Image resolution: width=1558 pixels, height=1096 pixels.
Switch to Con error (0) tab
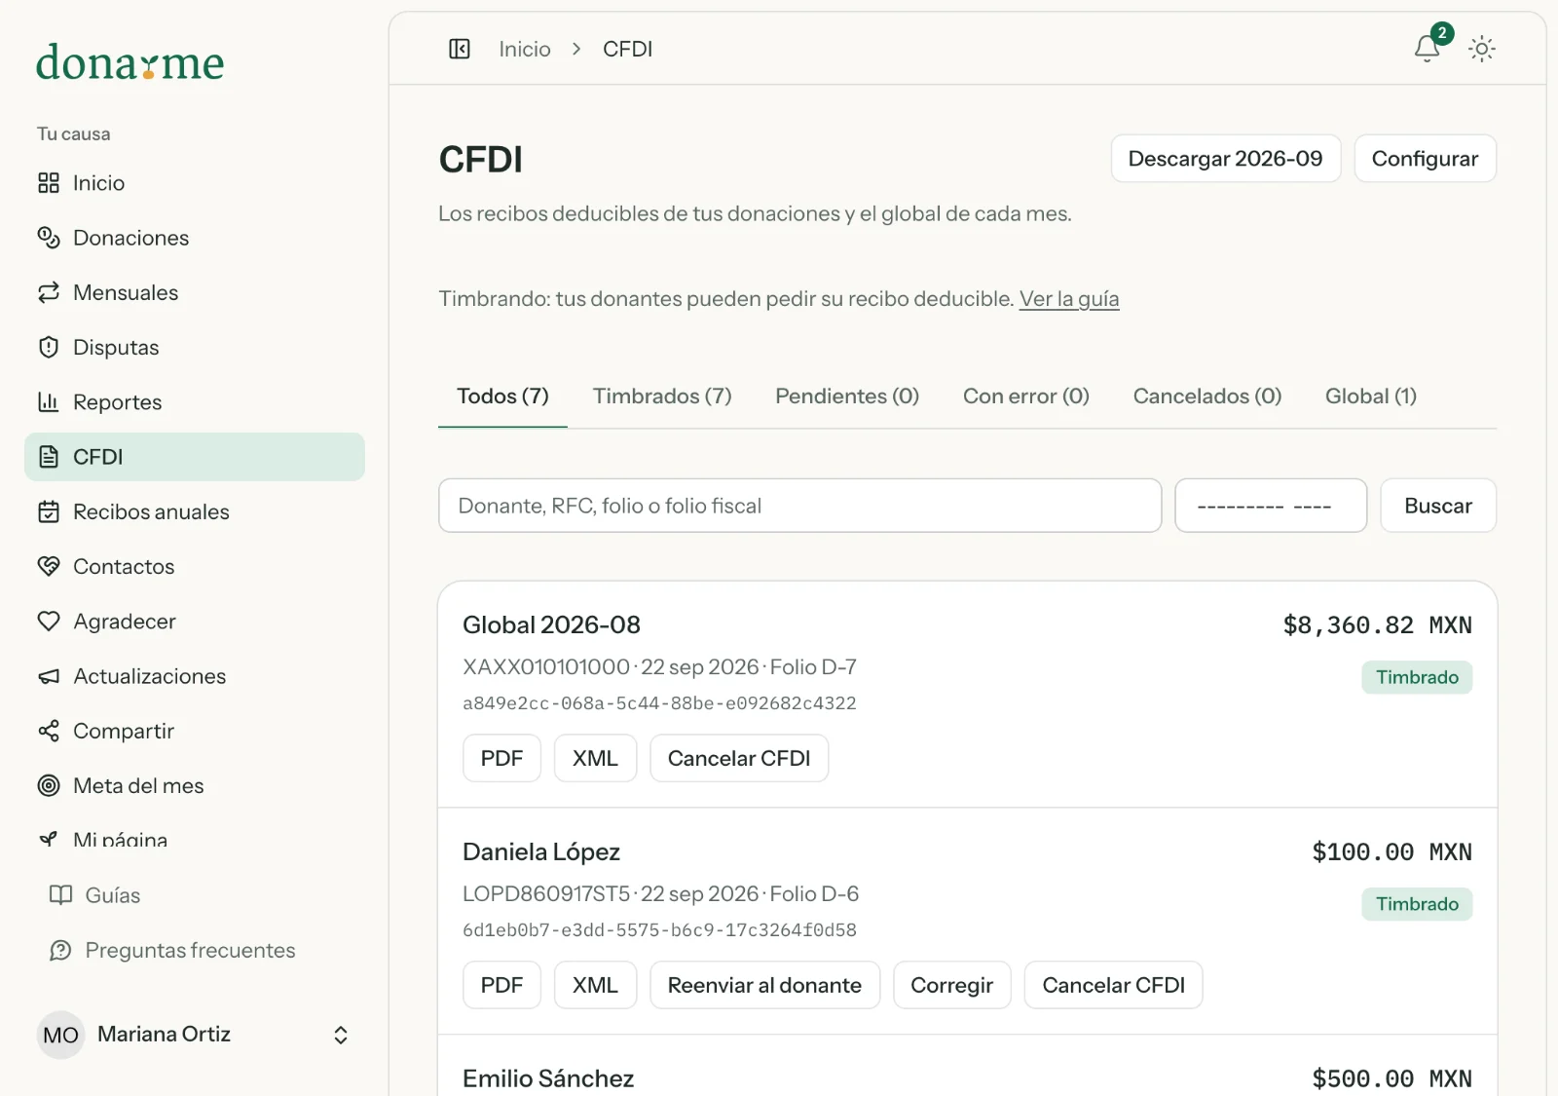[1026, 397]
